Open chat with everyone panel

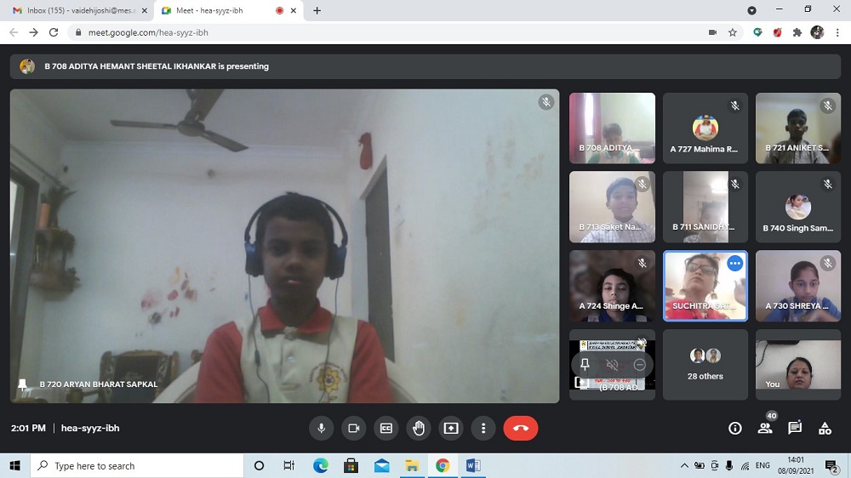point(795,428)
